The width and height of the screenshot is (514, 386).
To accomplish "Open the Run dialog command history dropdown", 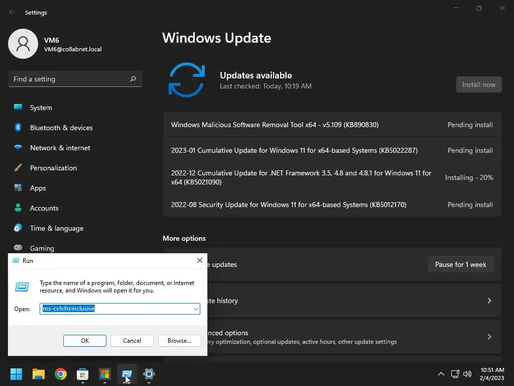I will coord(195,309).
